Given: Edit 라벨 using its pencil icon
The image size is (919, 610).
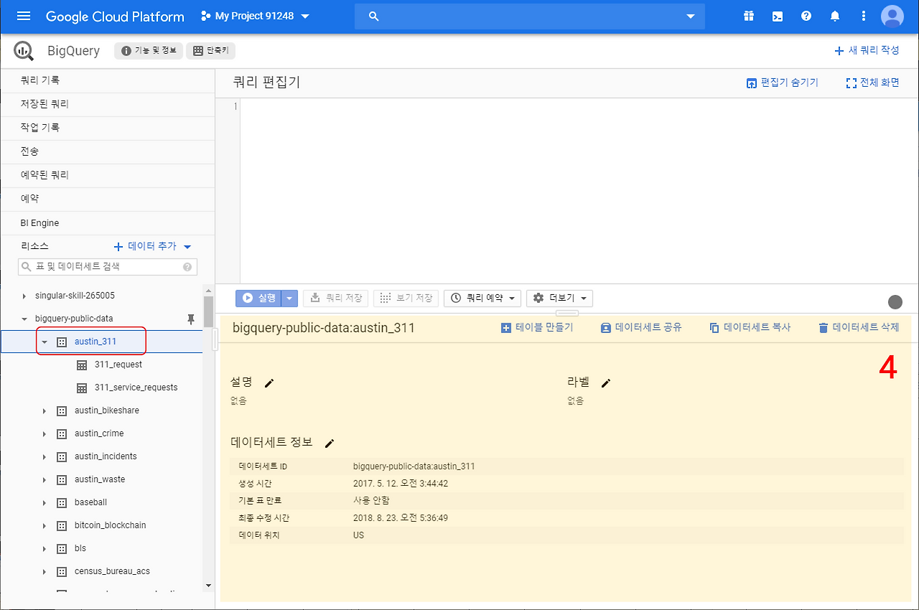Looking at the screenshot, I should point(605,383).
